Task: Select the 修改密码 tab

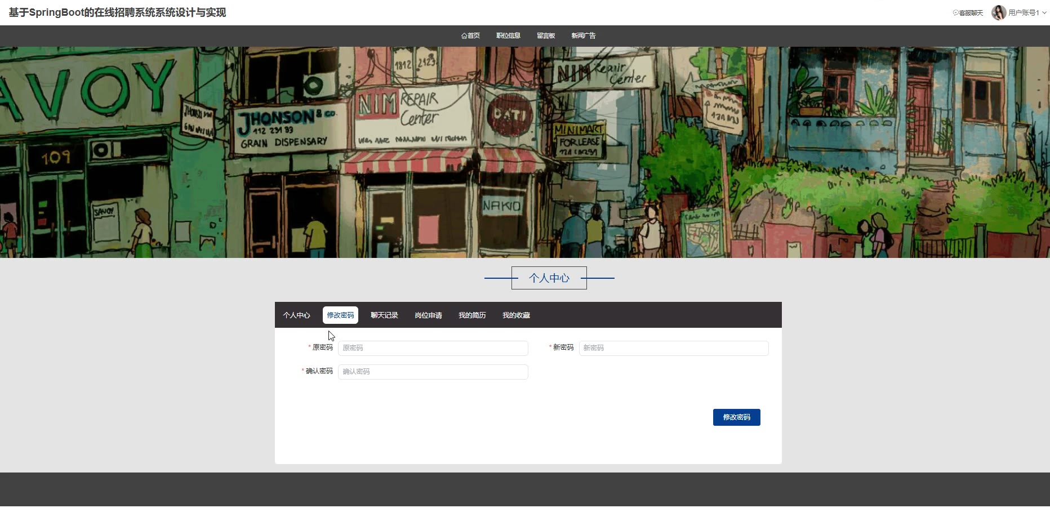Action: pos(340,315)
